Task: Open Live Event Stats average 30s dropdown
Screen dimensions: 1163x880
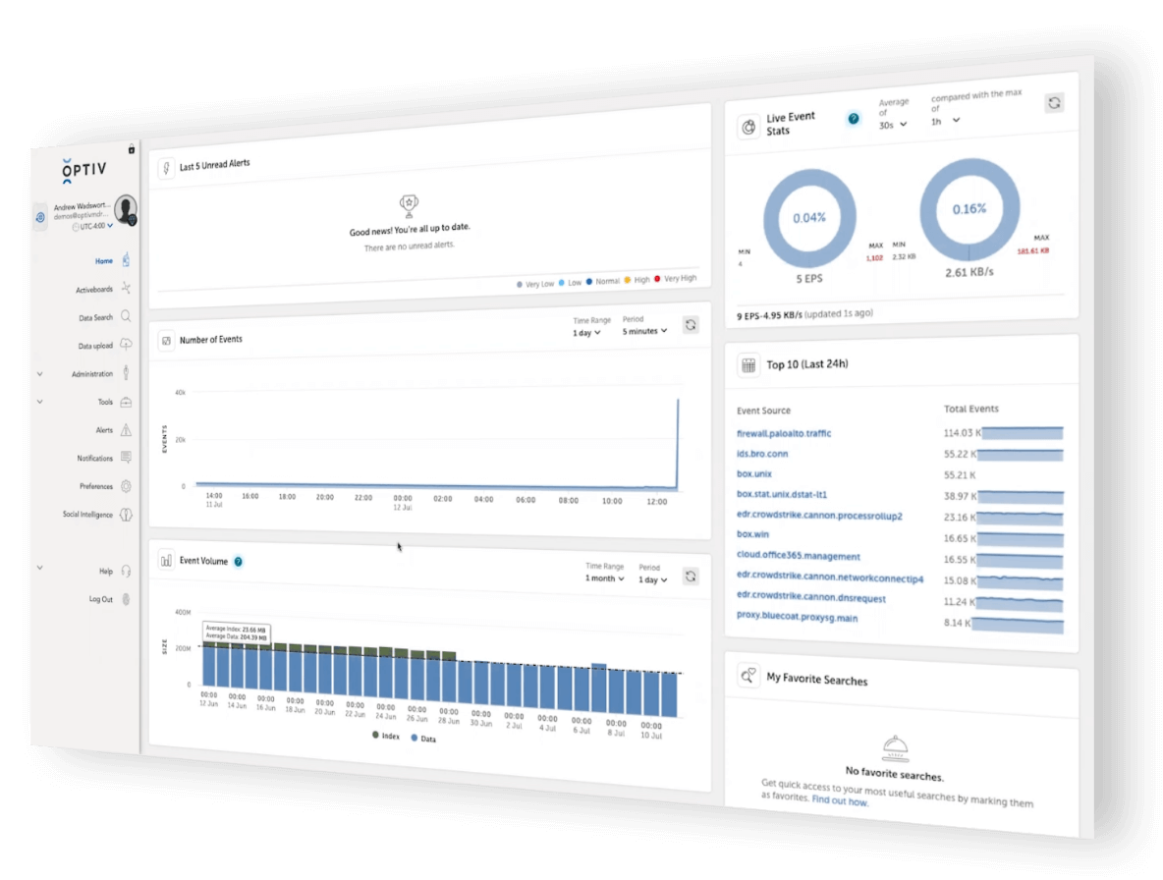Action: (892, 125)
